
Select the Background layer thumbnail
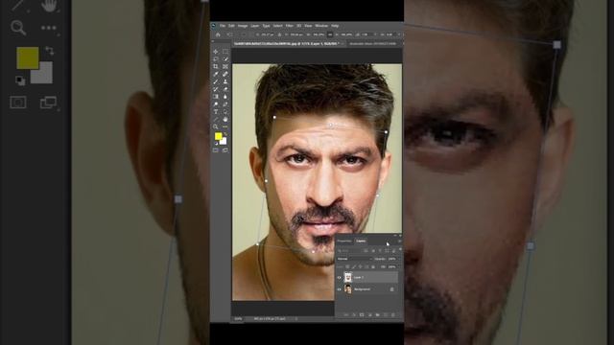[347, 289]
